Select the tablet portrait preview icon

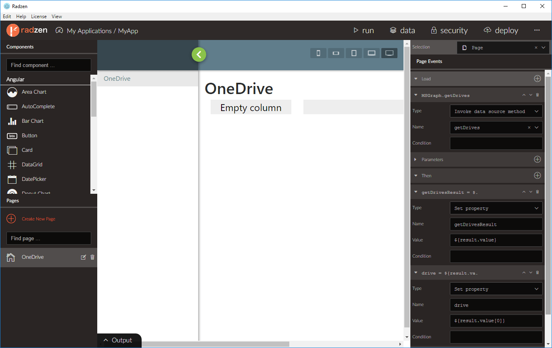click(354, 53)
